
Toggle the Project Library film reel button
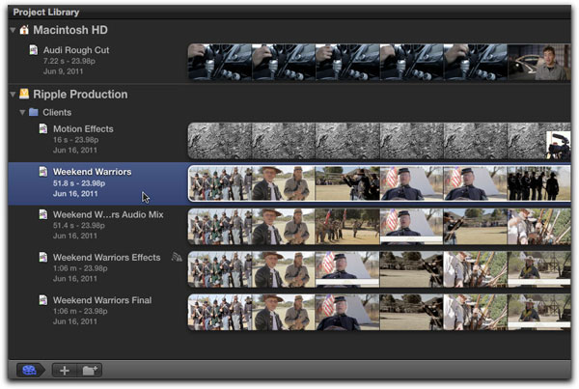30,370
